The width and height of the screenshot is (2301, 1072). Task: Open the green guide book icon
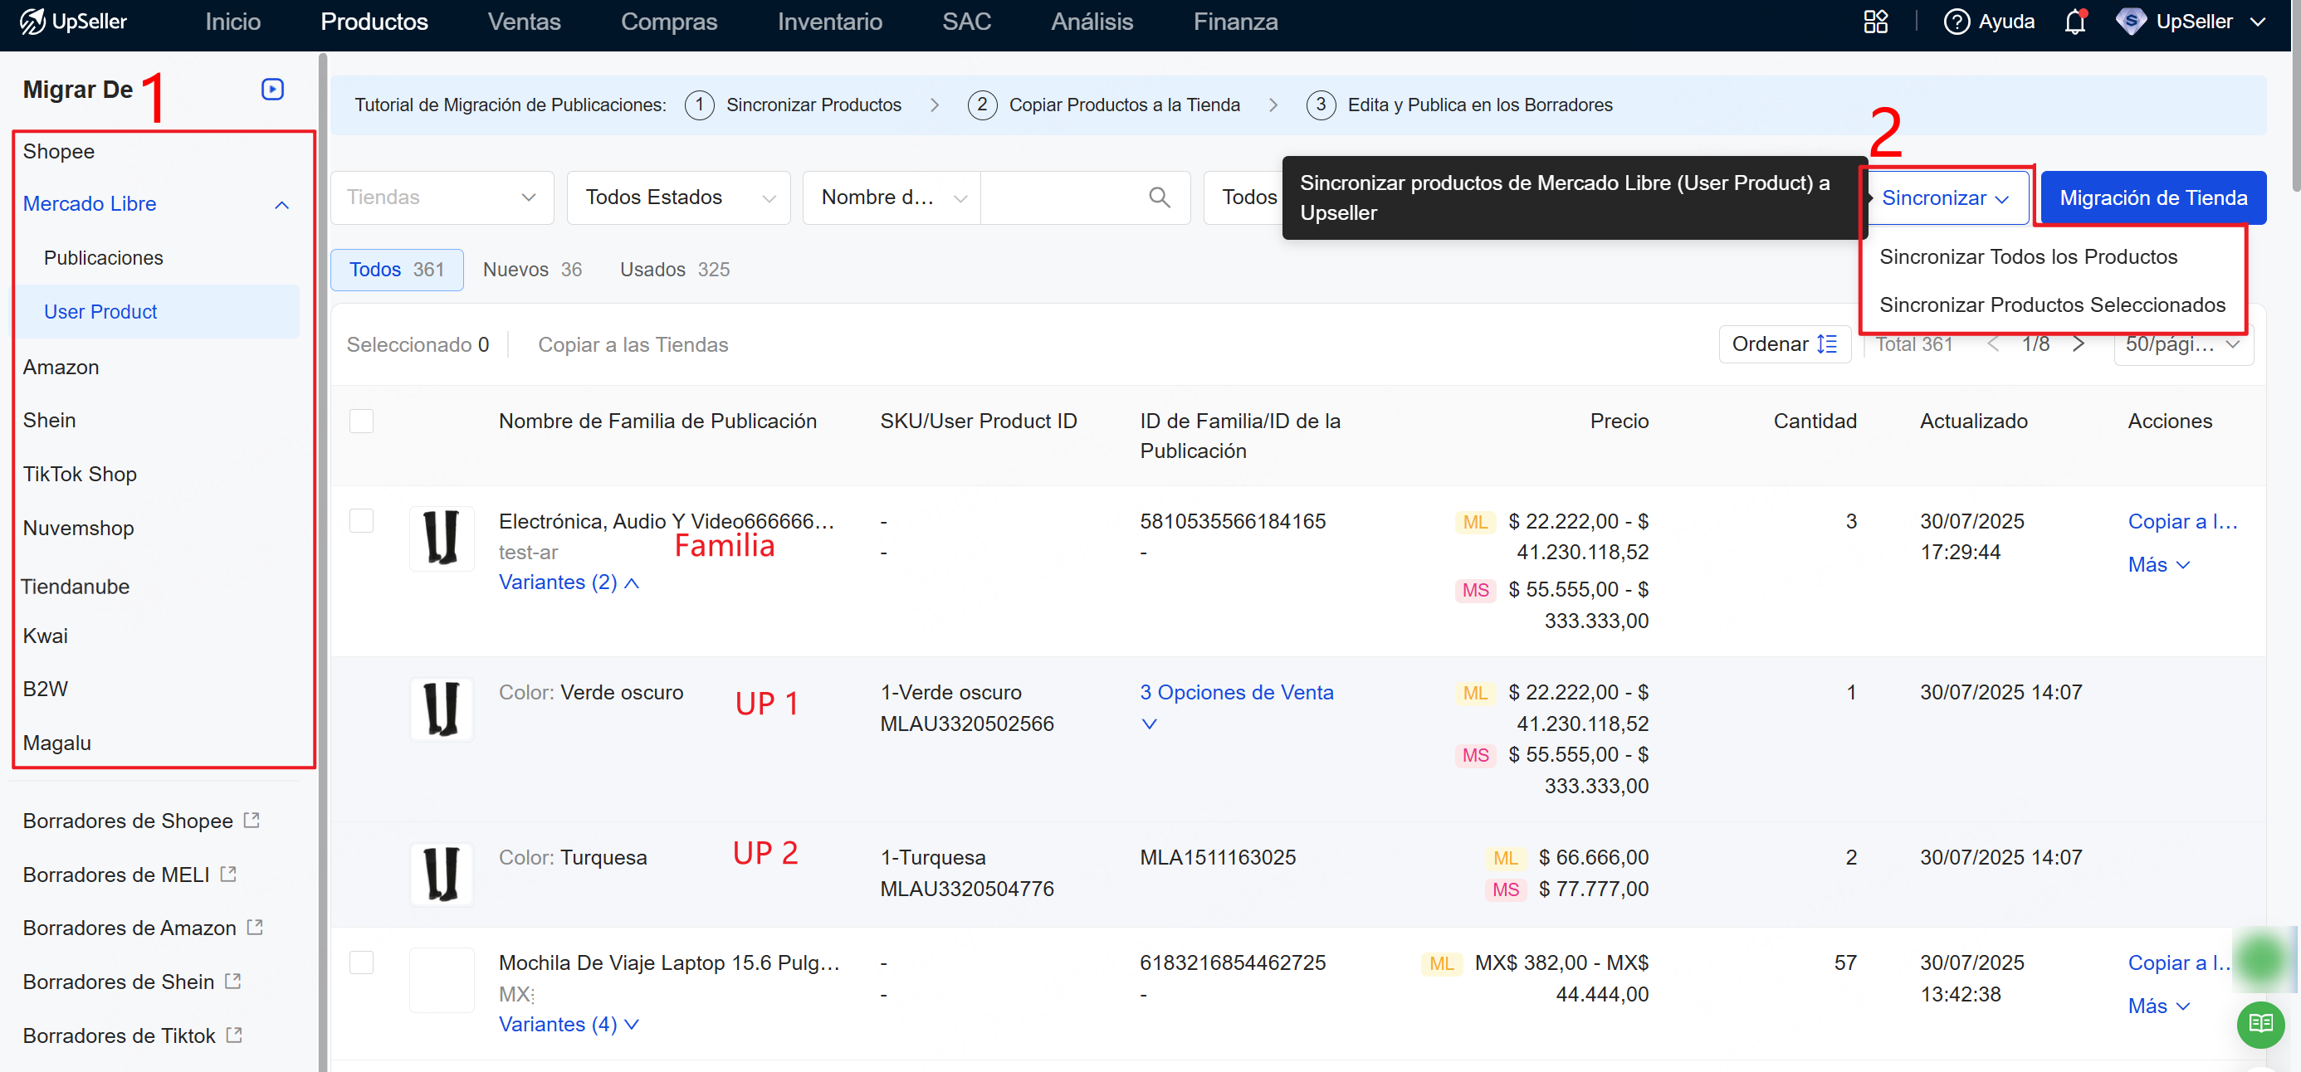[x=2261, y=1024]
